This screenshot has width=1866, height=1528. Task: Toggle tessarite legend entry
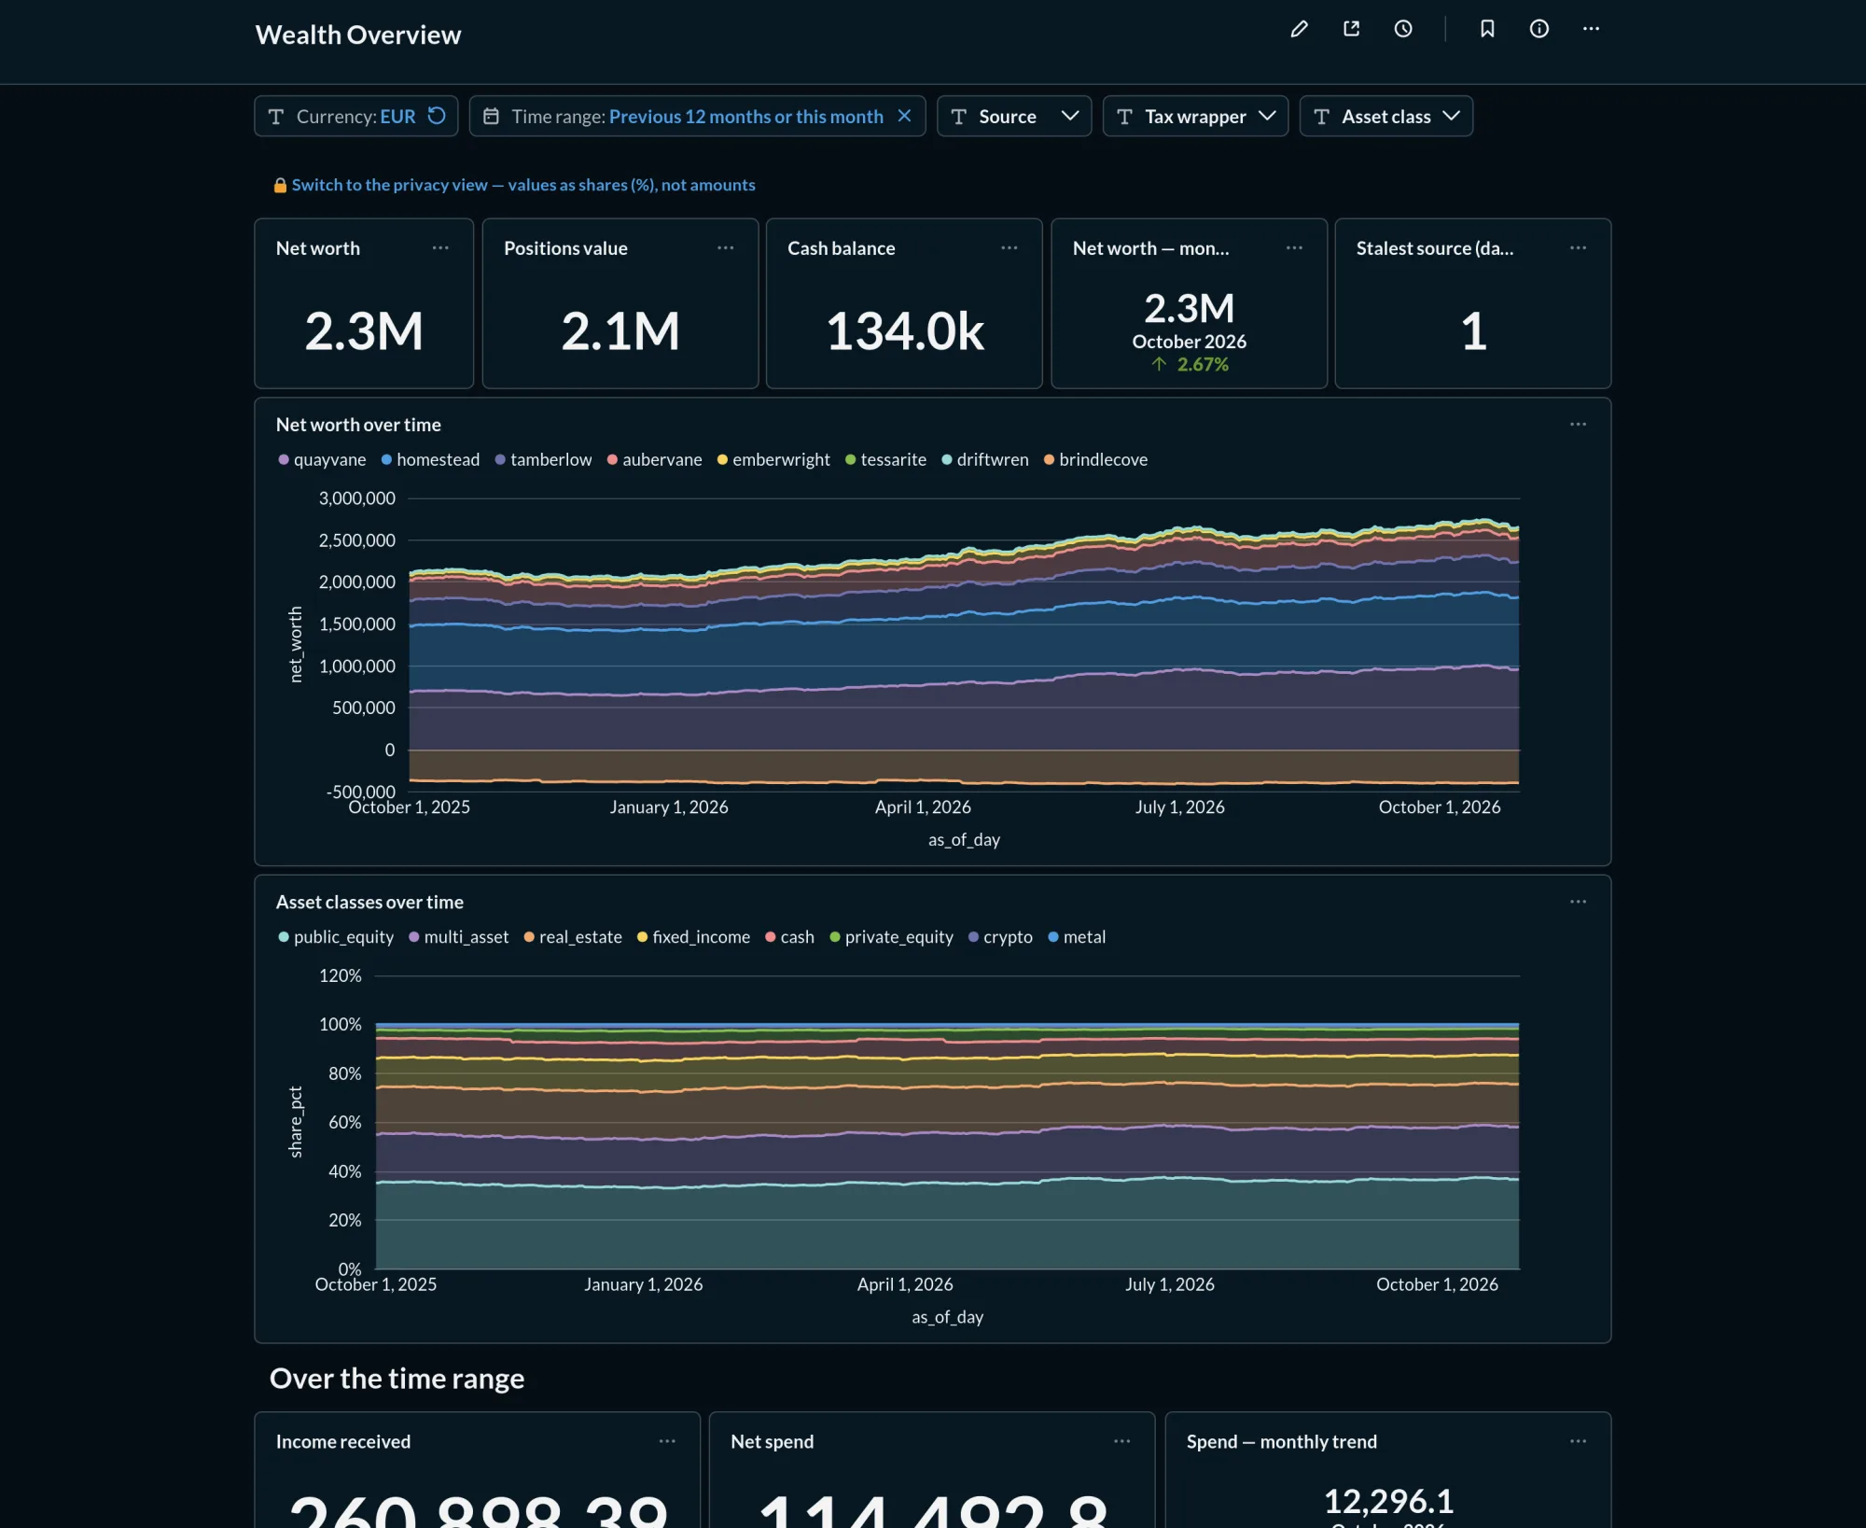pos(885,460)
